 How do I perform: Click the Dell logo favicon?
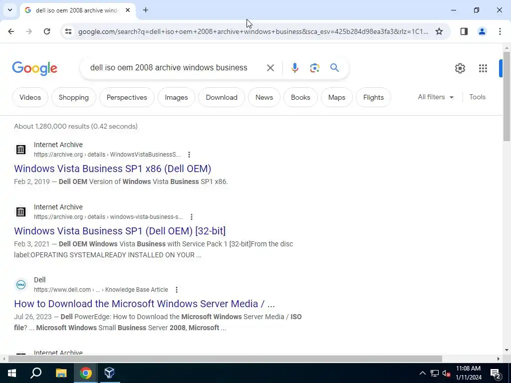click(x=21, y=285)
